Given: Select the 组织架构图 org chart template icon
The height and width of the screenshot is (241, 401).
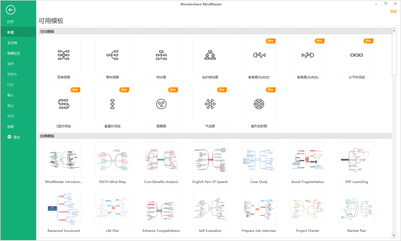Looking at the screenshot, I should [210, 55].
